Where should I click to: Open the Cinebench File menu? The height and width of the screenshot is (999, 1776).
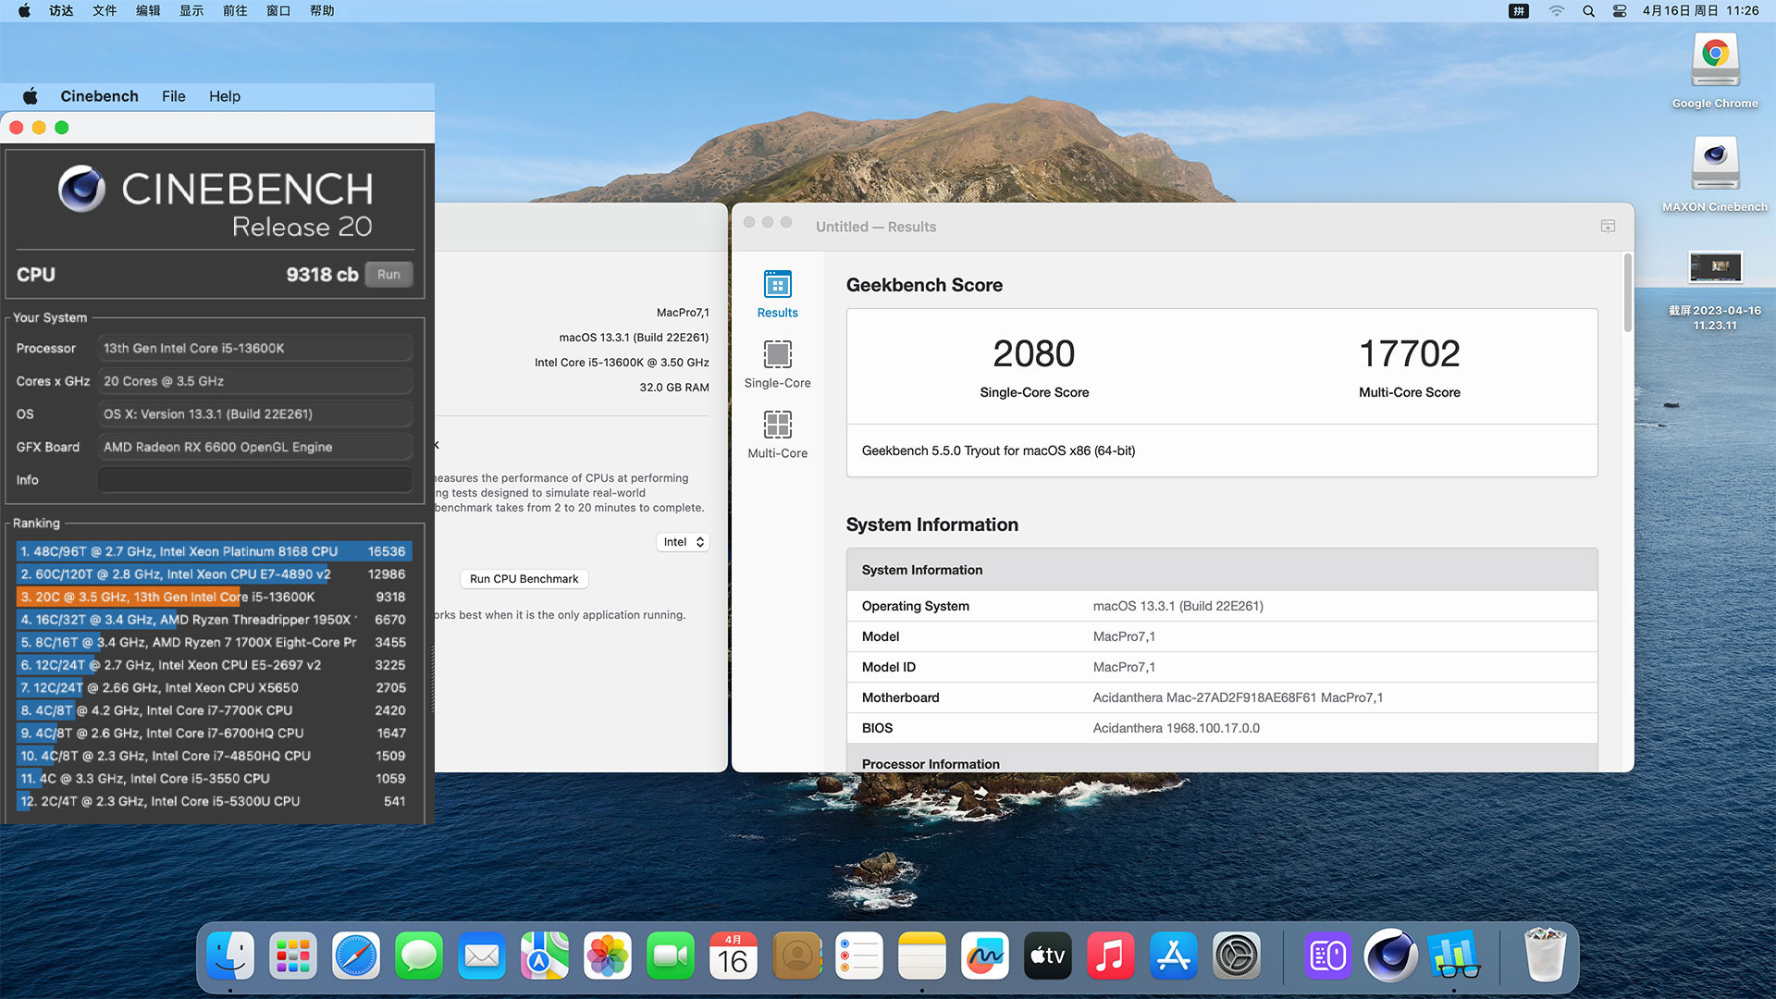click(173, 96)
